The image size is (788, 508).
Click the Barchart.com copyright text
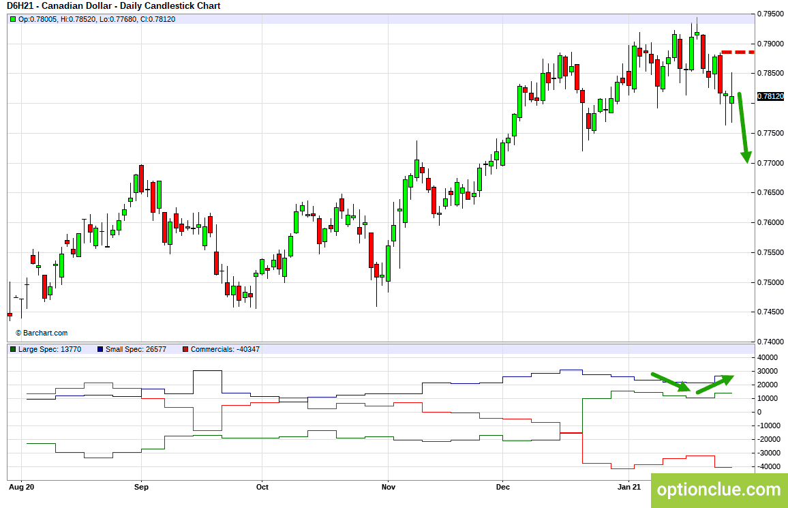41,333
